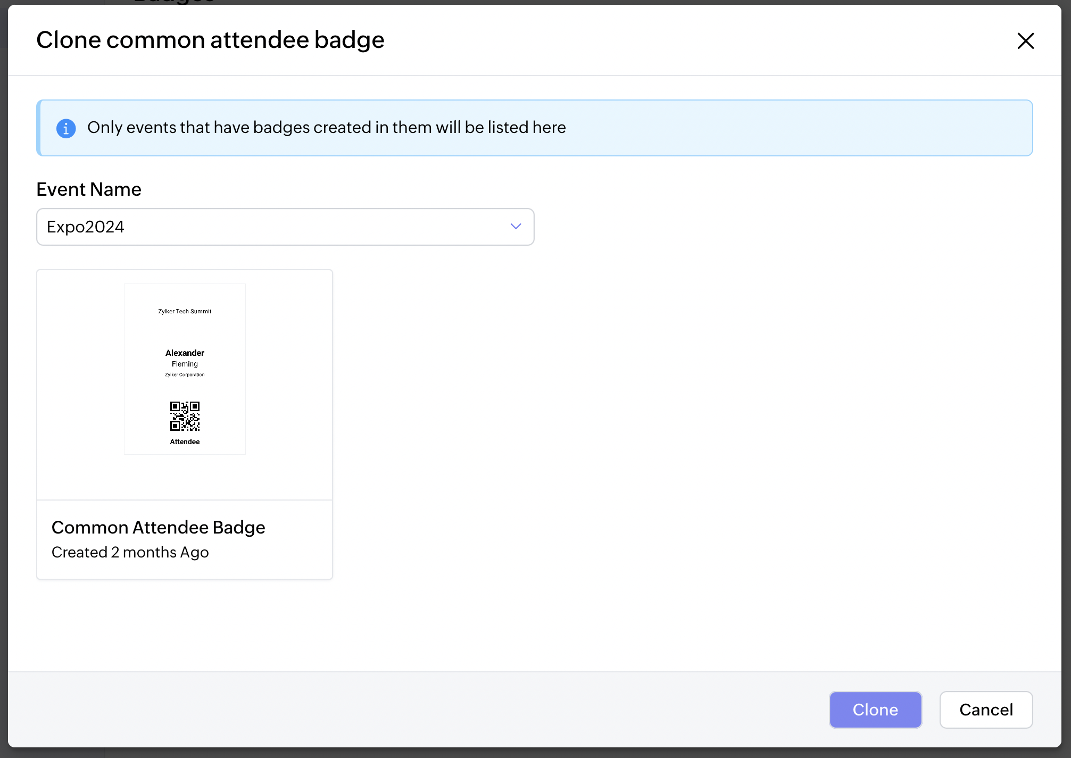This screenshot has width=1071, height=758.
Task: Click Zylker Tech Summit header on badge
Action: [x=185, y=311]
